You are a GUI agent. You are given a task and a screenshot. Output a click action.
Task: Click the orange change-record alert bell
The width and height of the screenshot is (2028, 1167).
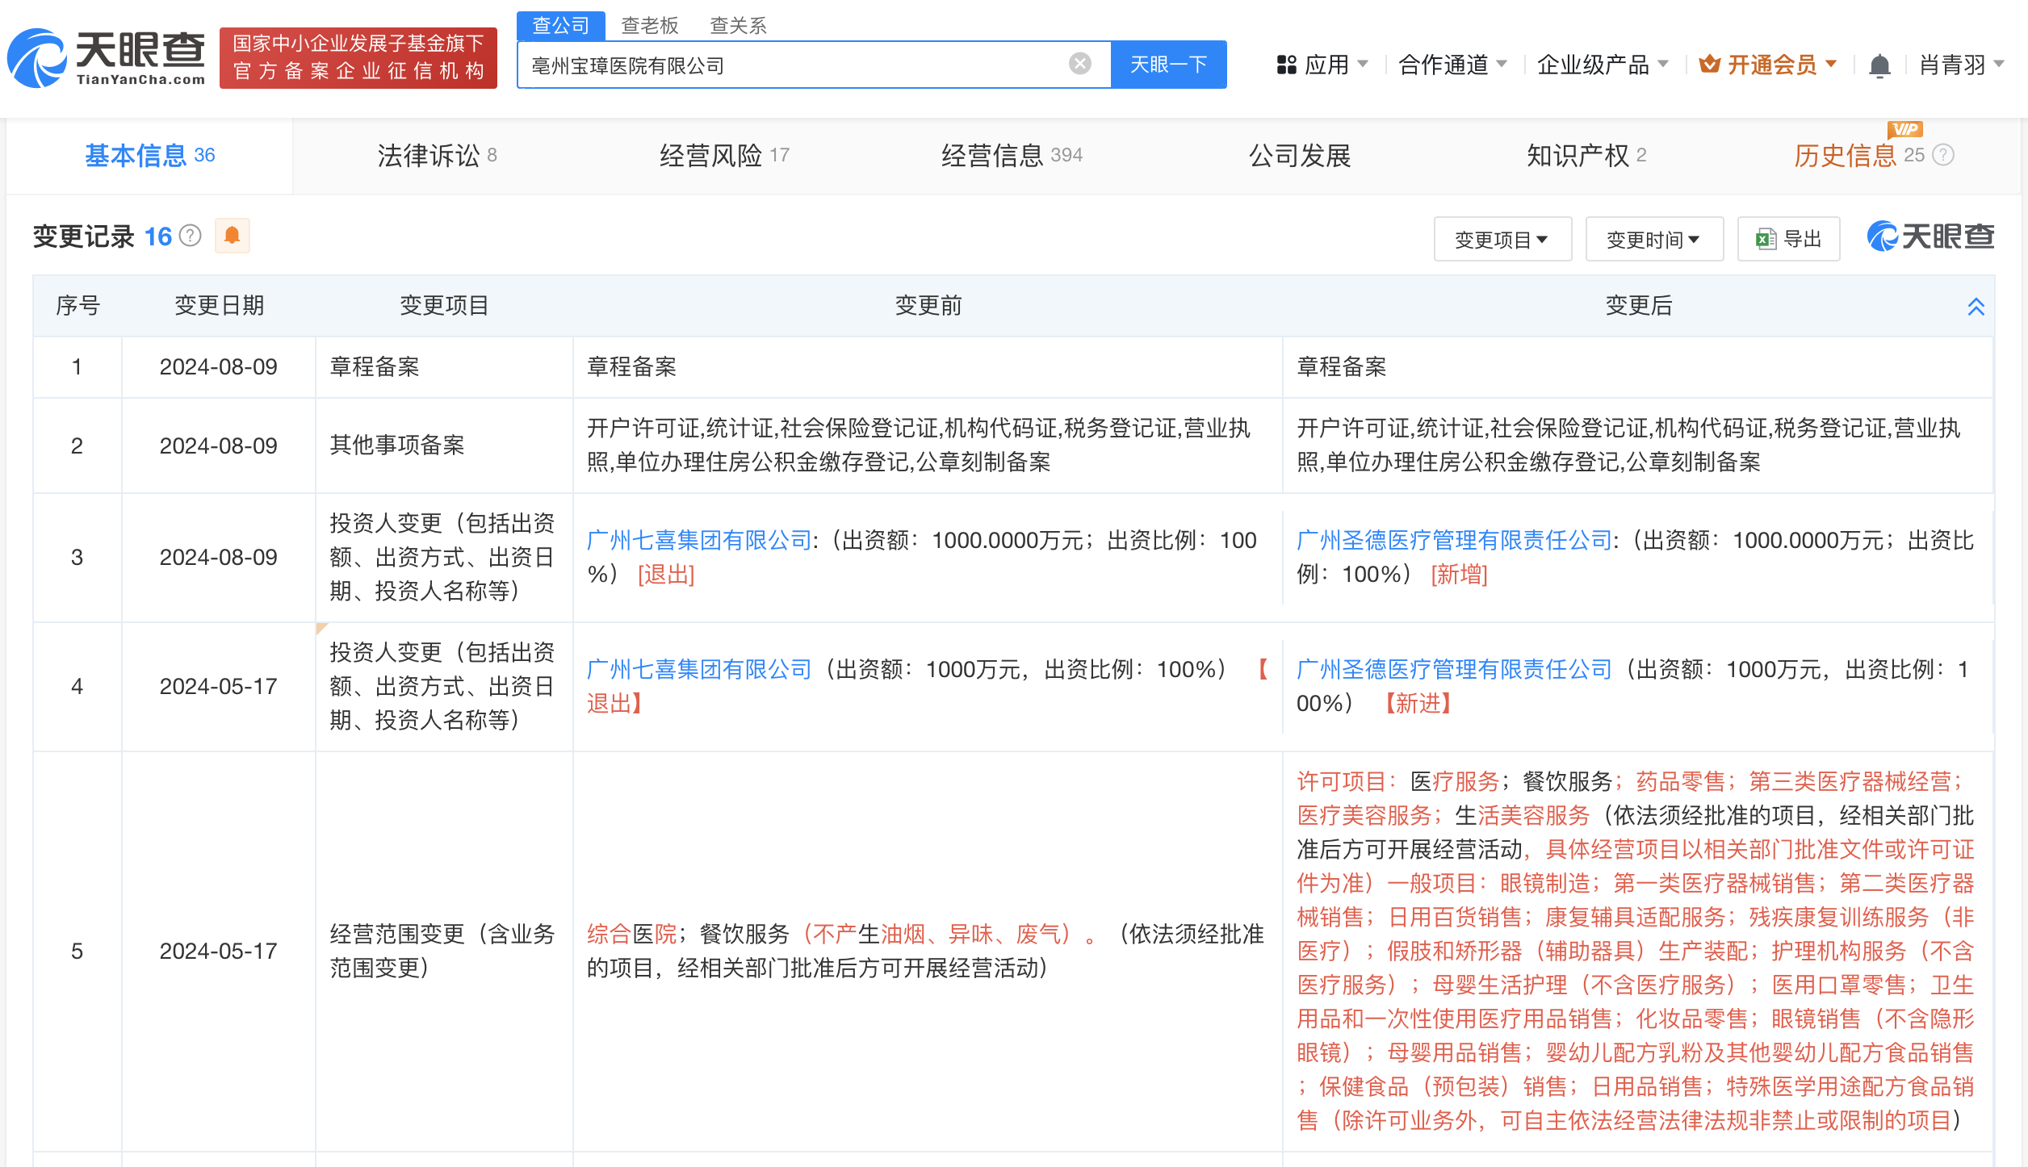tap(232, 236)
